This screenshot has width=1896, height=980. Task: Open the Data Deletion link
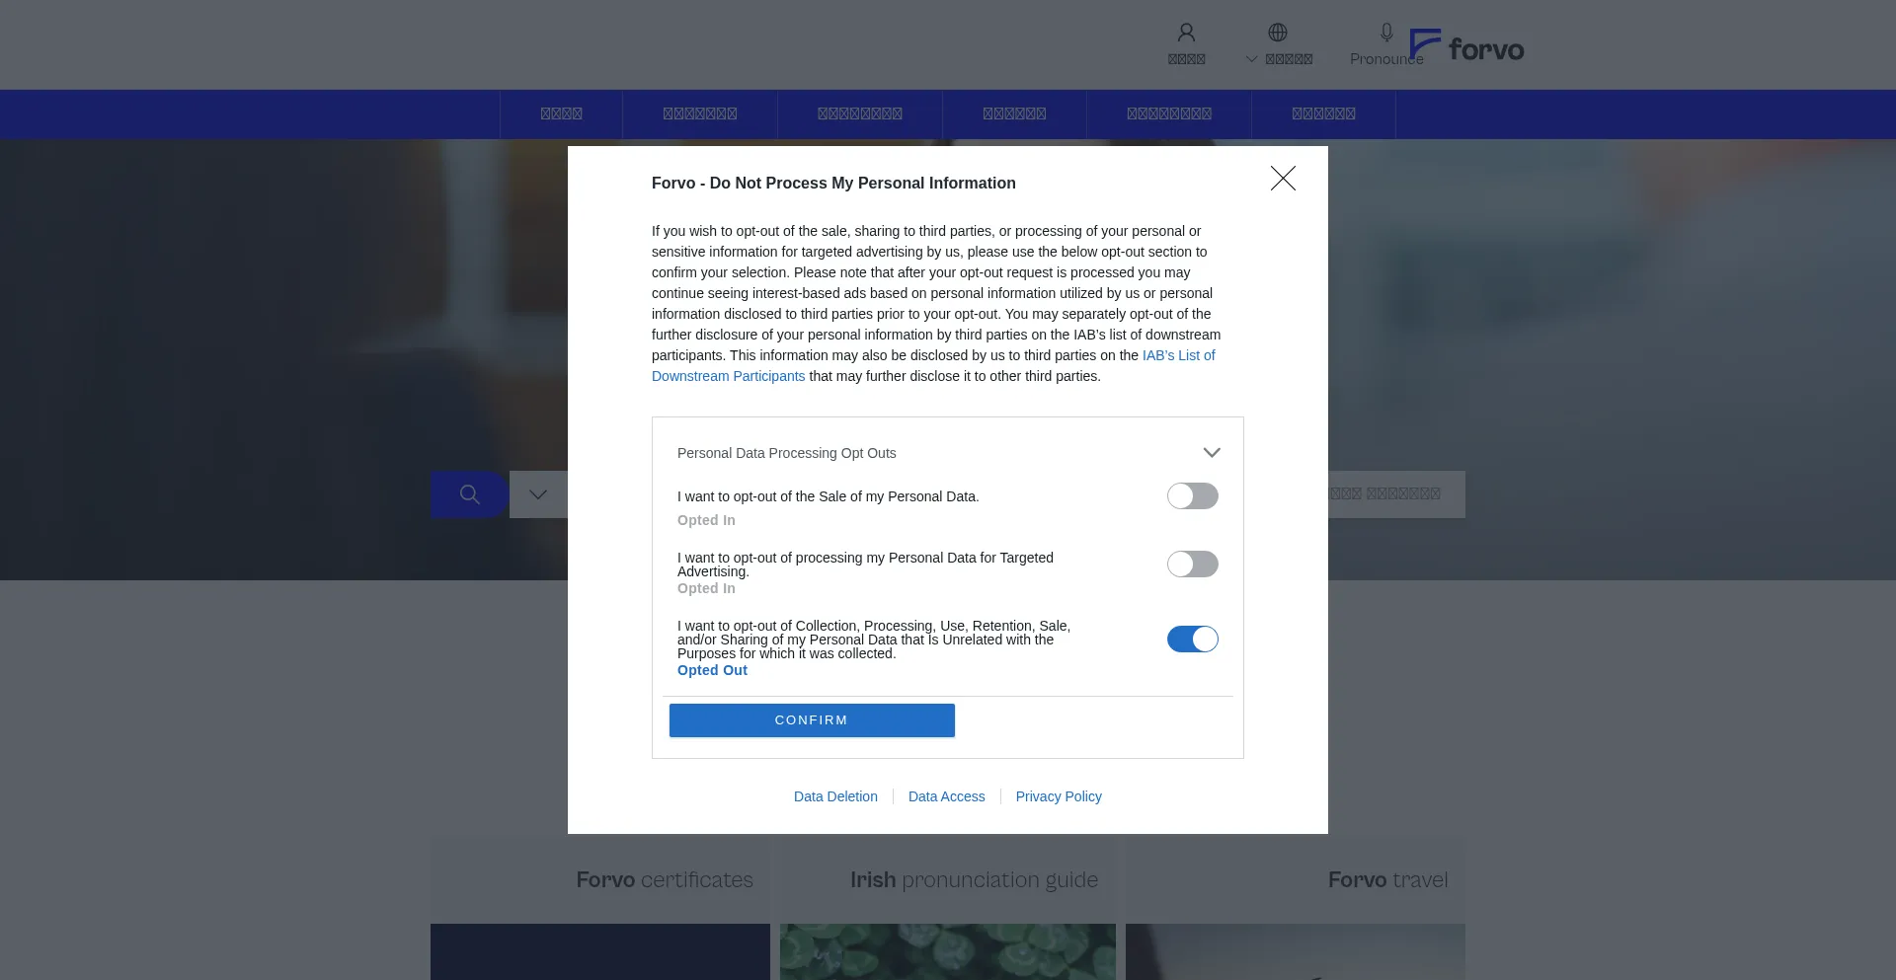(835, 796)
